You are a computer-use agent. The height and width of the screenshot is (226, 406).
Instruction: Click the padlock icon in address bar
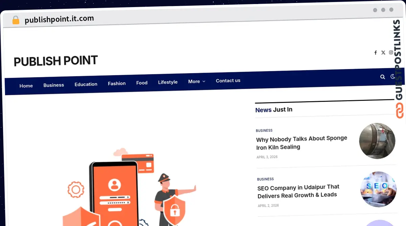[16, 20]
